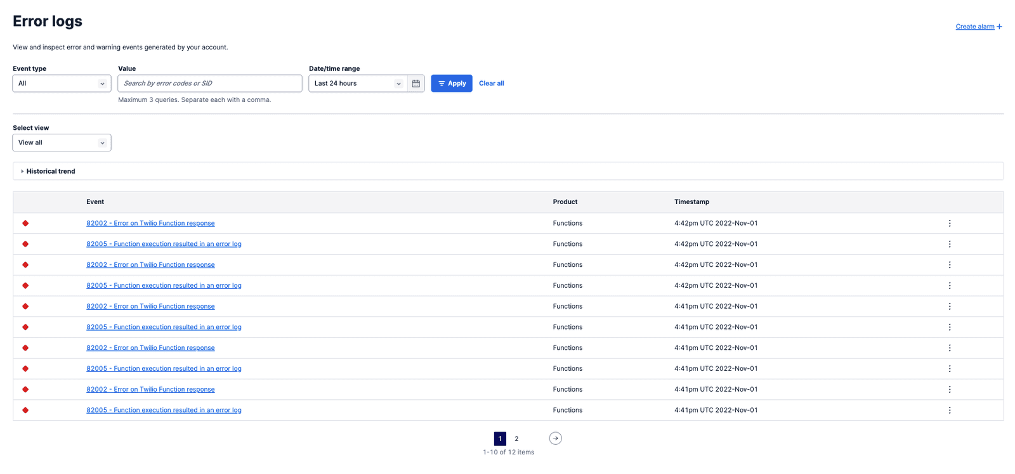The image size is (1015, 474).
Task: Focus the error codes or SID search field
Action: pyautogui.click(x=209, y=84)
